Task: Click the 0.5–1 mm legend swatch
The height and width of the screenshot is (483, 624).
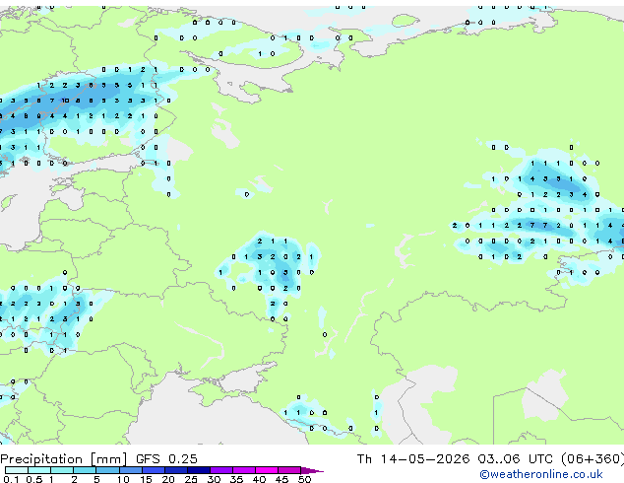Action: click(39, 470)
